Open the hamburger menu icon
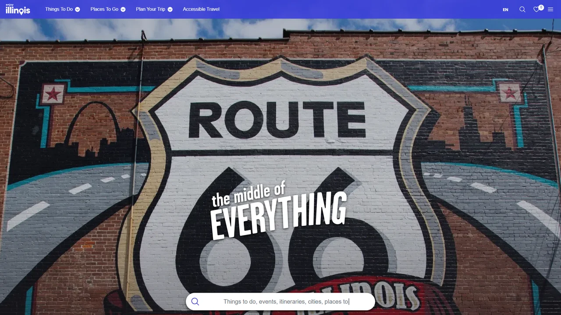The width and height of the screenshot is (561, 315). coord(550,9)
